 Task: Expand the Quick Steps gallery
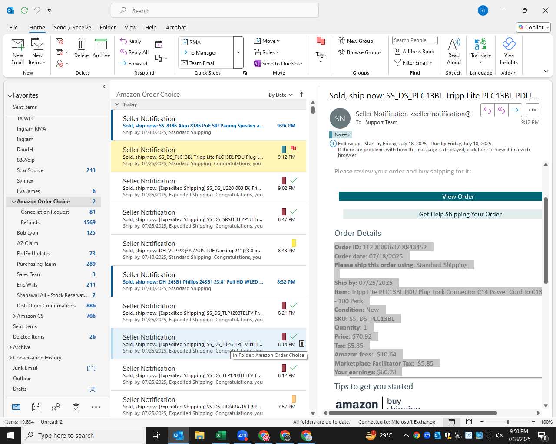click(x=238, y=52)
